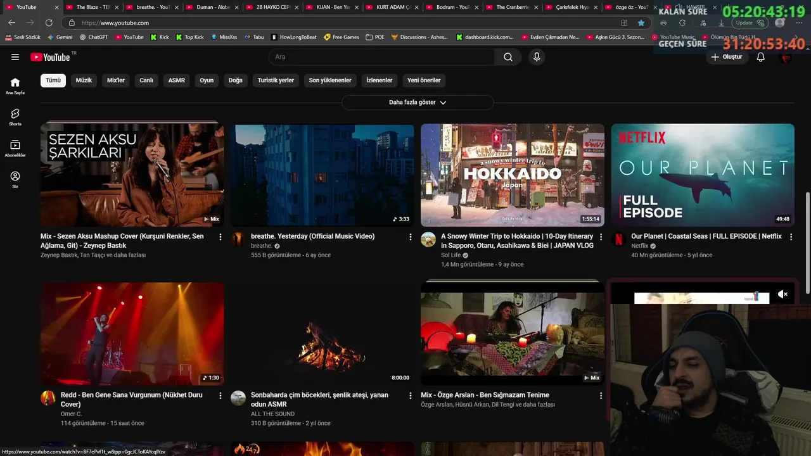811x456 pixels.
Task: Select the İzlenenler filter chip
Action: tap(380, 80)
